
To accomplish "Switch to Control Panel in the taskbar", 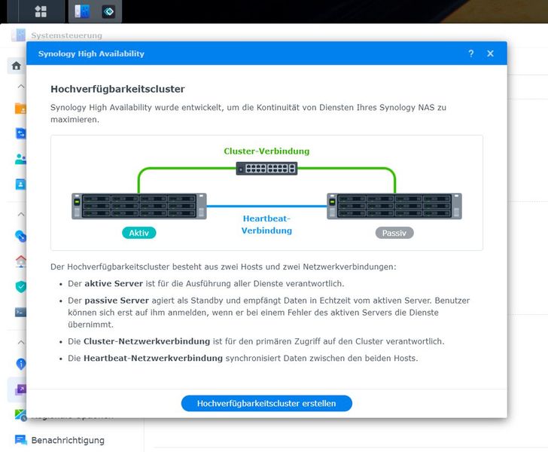I will click(83, 11).
